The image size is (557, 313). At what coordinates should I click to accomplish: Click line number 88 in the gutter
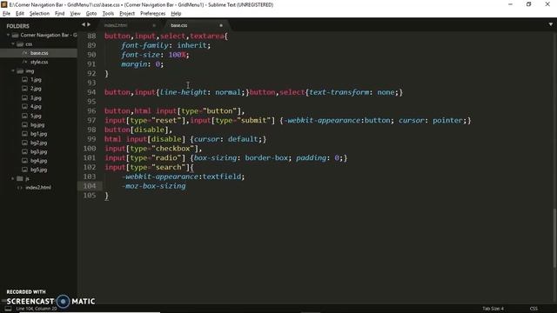coord(91,36)
